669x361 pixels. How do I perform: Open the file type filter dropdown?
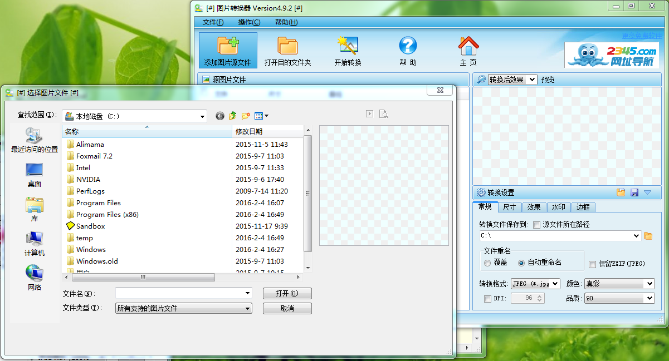(247, 308)
